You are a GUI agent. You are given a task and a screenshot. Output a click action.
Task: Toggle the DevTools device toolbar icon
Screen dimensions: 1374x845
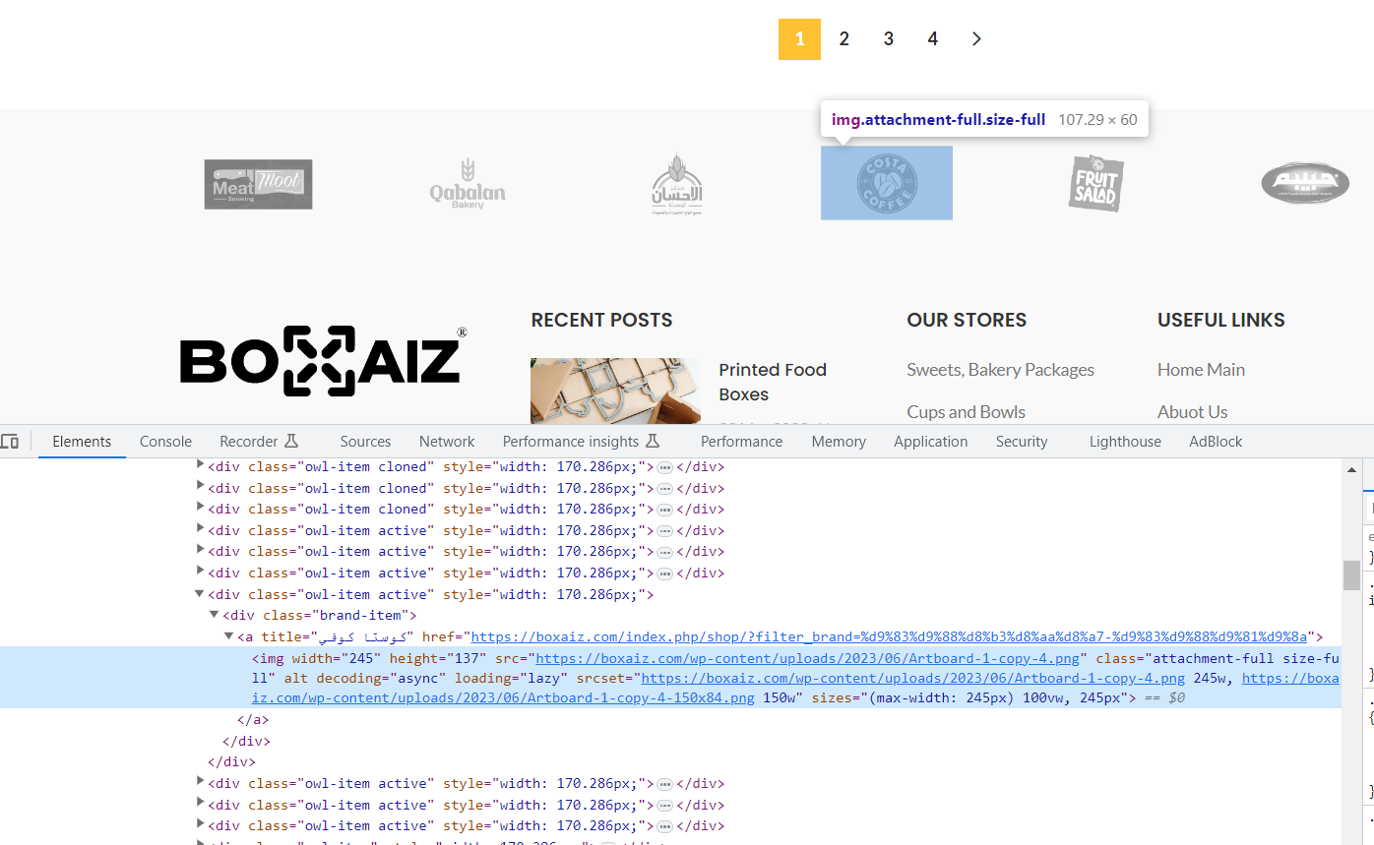coord(10,442)
